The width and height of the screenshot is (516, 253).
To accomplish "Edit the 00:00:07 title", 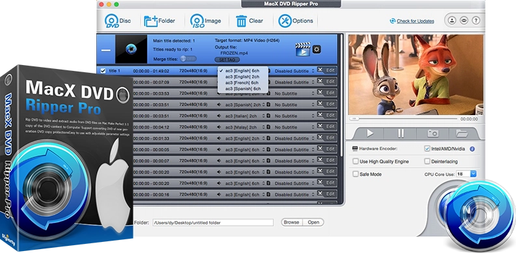I will point(326,160).
